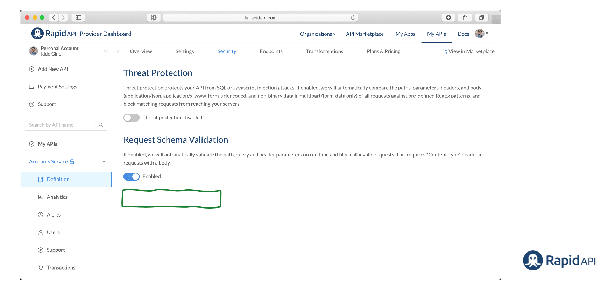
Task: Toggle Safari sidebar view icon
Action: [78, 17]
